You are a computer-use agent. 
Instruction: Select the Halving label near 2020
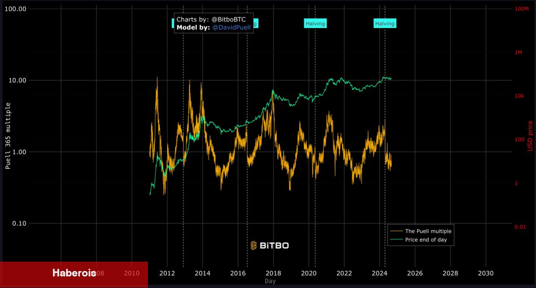(315, 23)
